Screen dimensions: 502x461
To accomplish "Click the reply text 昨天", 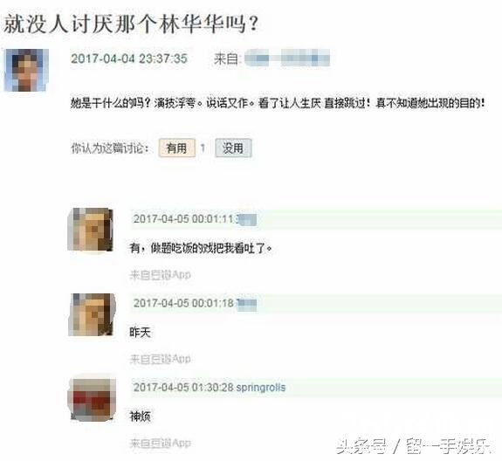I will [140, 332].
